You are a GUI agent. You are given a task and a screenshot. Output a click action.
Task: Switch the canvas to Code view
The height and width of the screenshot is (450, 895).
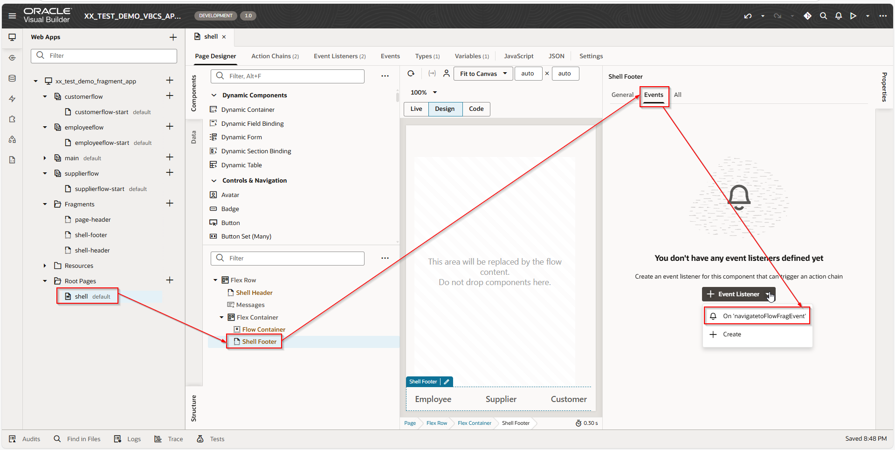click(476, 109)
